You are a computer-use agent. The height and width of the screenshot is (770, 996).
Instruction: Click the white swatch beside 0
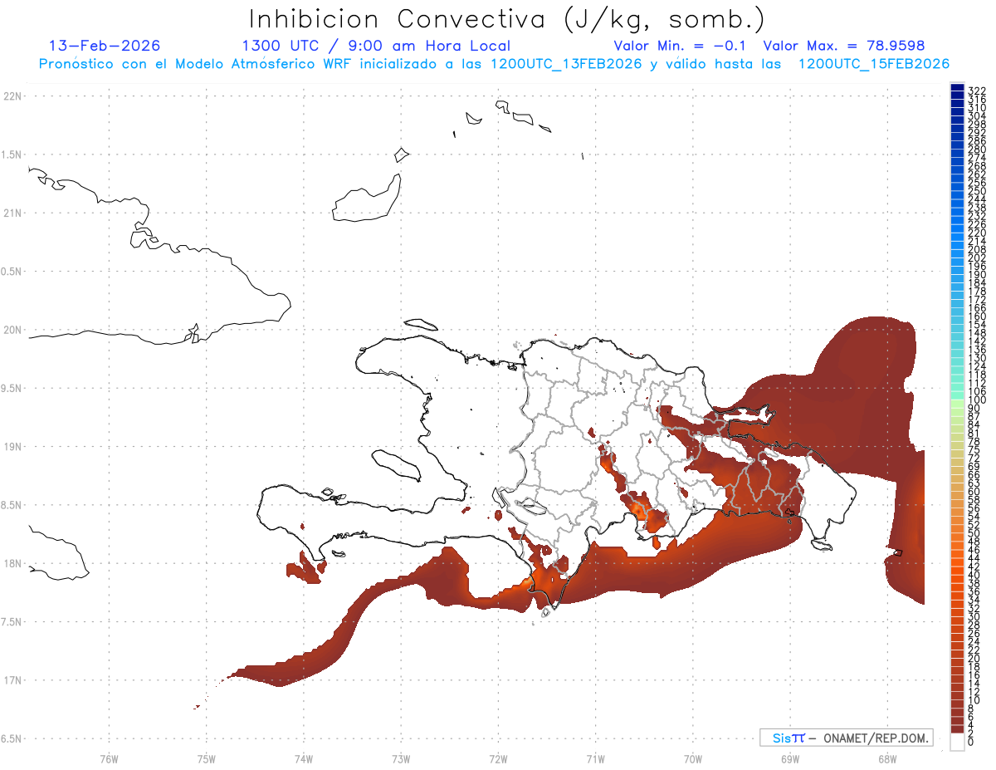point(957,742)
